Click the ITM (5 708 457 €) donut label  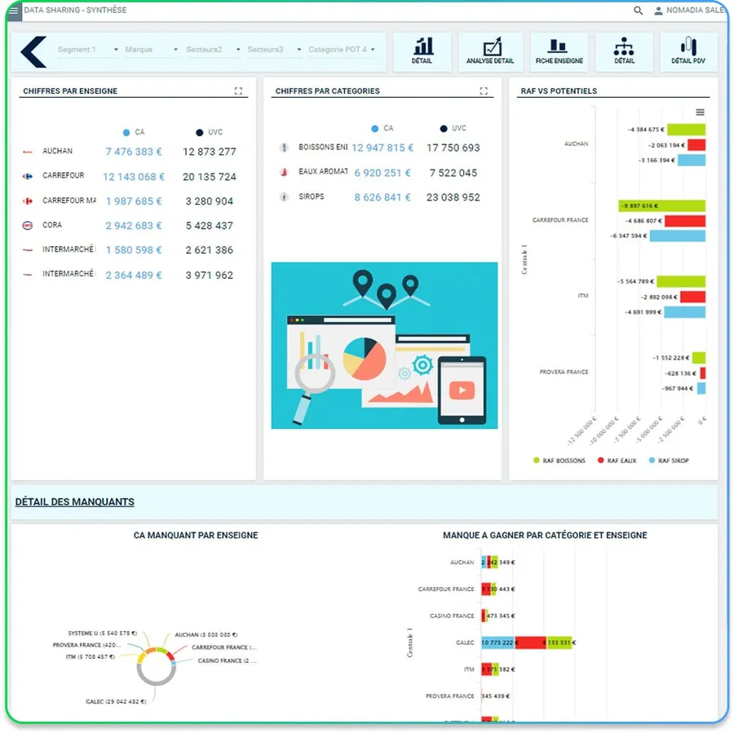(x=90, y=656)
